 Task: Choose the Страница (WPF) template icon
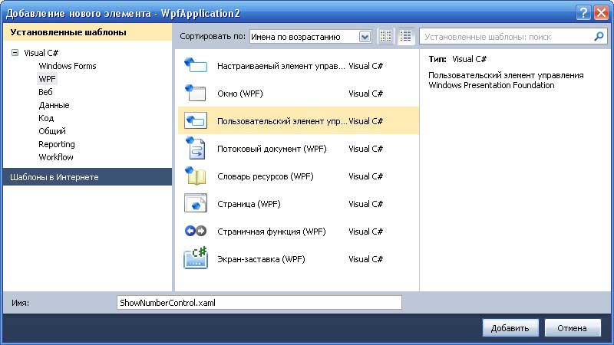(196, 204)
